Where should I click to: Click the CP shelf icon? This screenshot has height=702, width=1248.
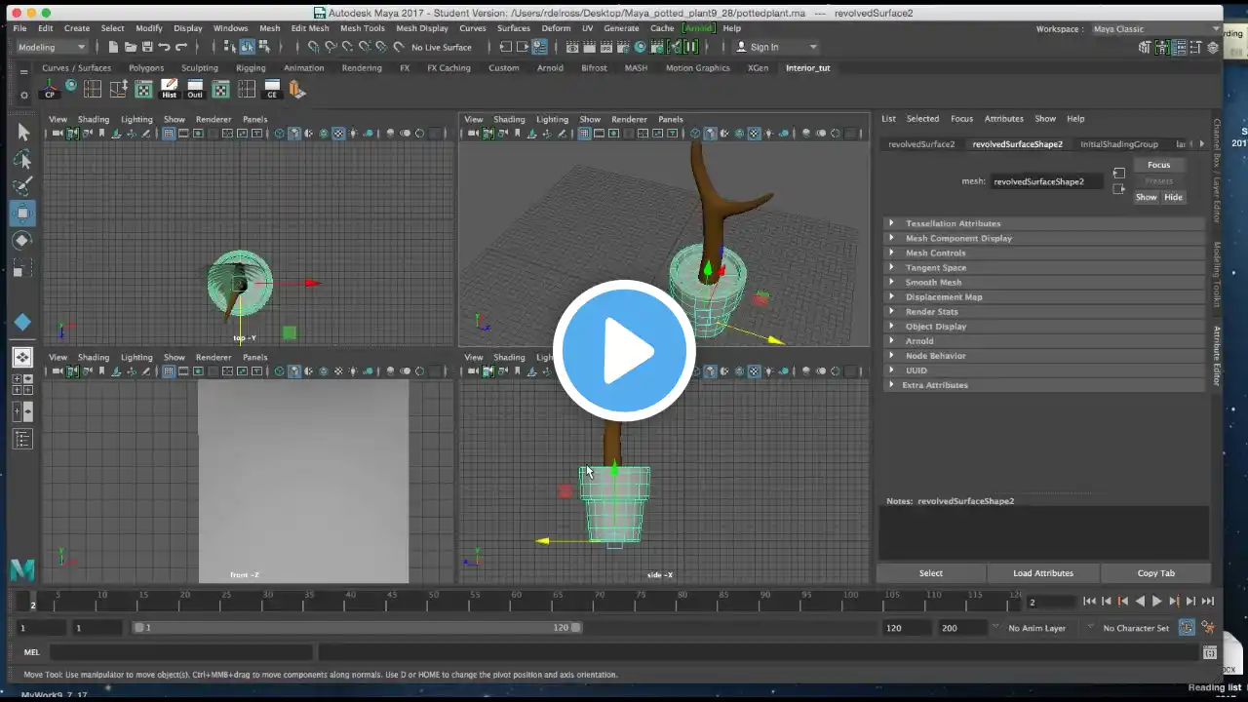(50, 89)
